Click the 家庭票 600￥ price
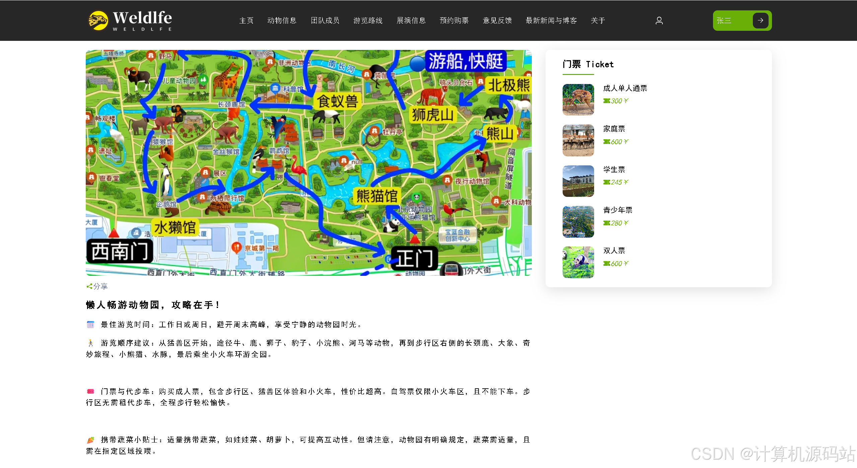 tap(620, 142)
